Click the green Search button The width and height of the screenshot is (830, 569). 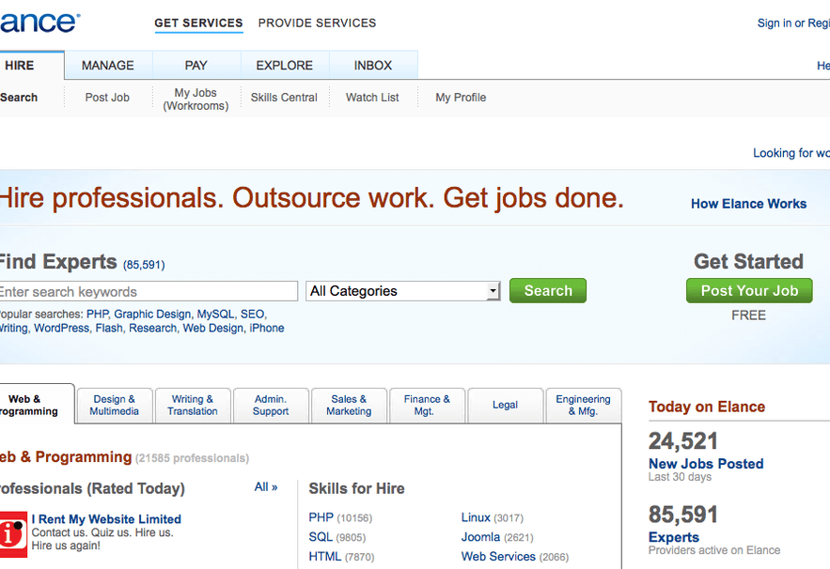click(x=548, y=290)
